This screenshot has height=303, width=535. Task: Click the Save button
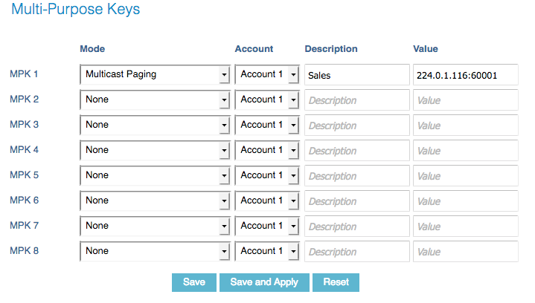[x=193, y=282]
